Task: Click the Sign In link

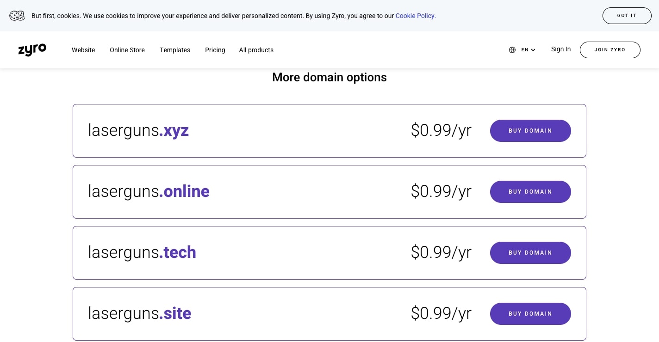Action: click(x=561, y=49)
